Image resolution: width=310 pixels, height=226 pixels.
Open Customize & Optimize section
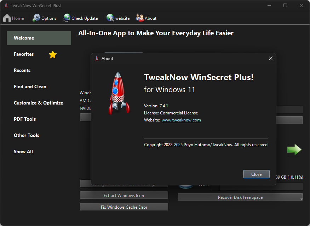39,103
